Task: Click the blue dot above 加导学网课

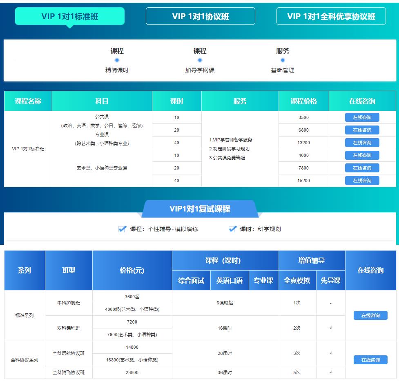Action: point(200,60)
